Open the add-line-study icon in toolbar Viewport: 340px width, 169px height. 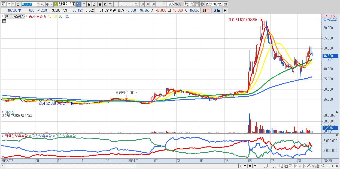[192, 4]
